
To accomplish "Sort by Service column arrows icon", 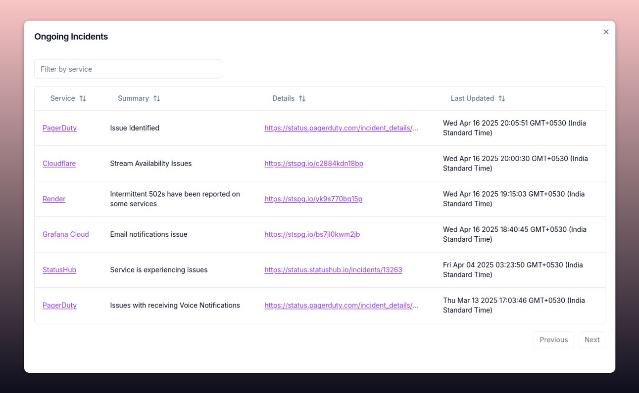I will pyautogui.click(x=83, y=98).
